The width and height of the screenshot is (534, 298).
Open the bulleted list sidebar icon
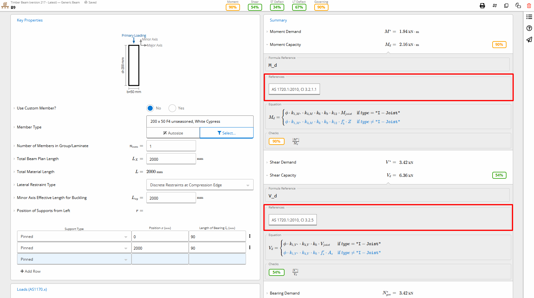coord(529,17)
